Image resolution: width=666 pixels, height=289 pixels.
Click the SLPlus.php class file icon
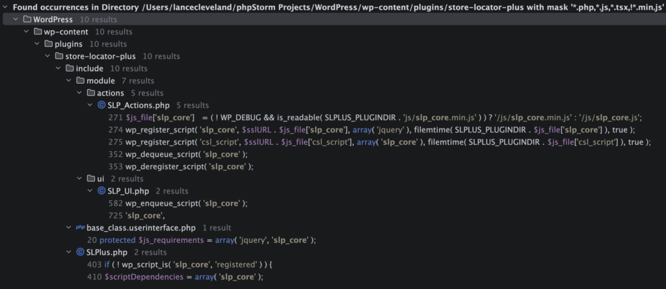pos(80,252)
